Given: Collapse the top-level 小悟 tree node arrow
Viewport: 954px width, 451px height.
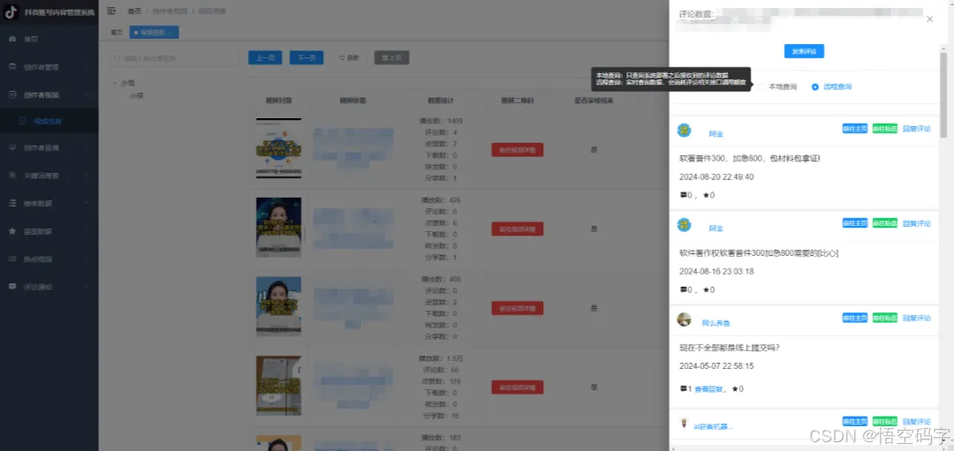Looking at the screenshot, I should 114,83.
